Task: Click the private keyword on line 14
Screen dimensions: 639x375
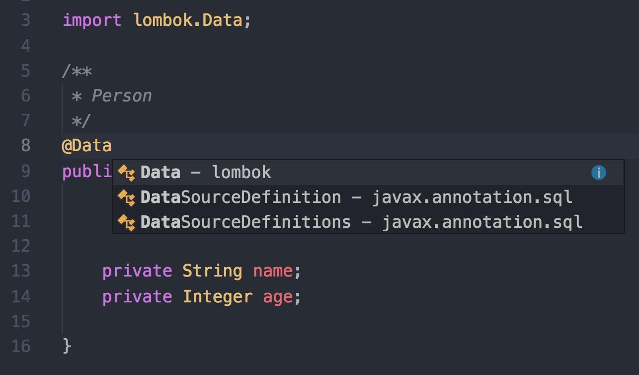Action: (136, 296)
